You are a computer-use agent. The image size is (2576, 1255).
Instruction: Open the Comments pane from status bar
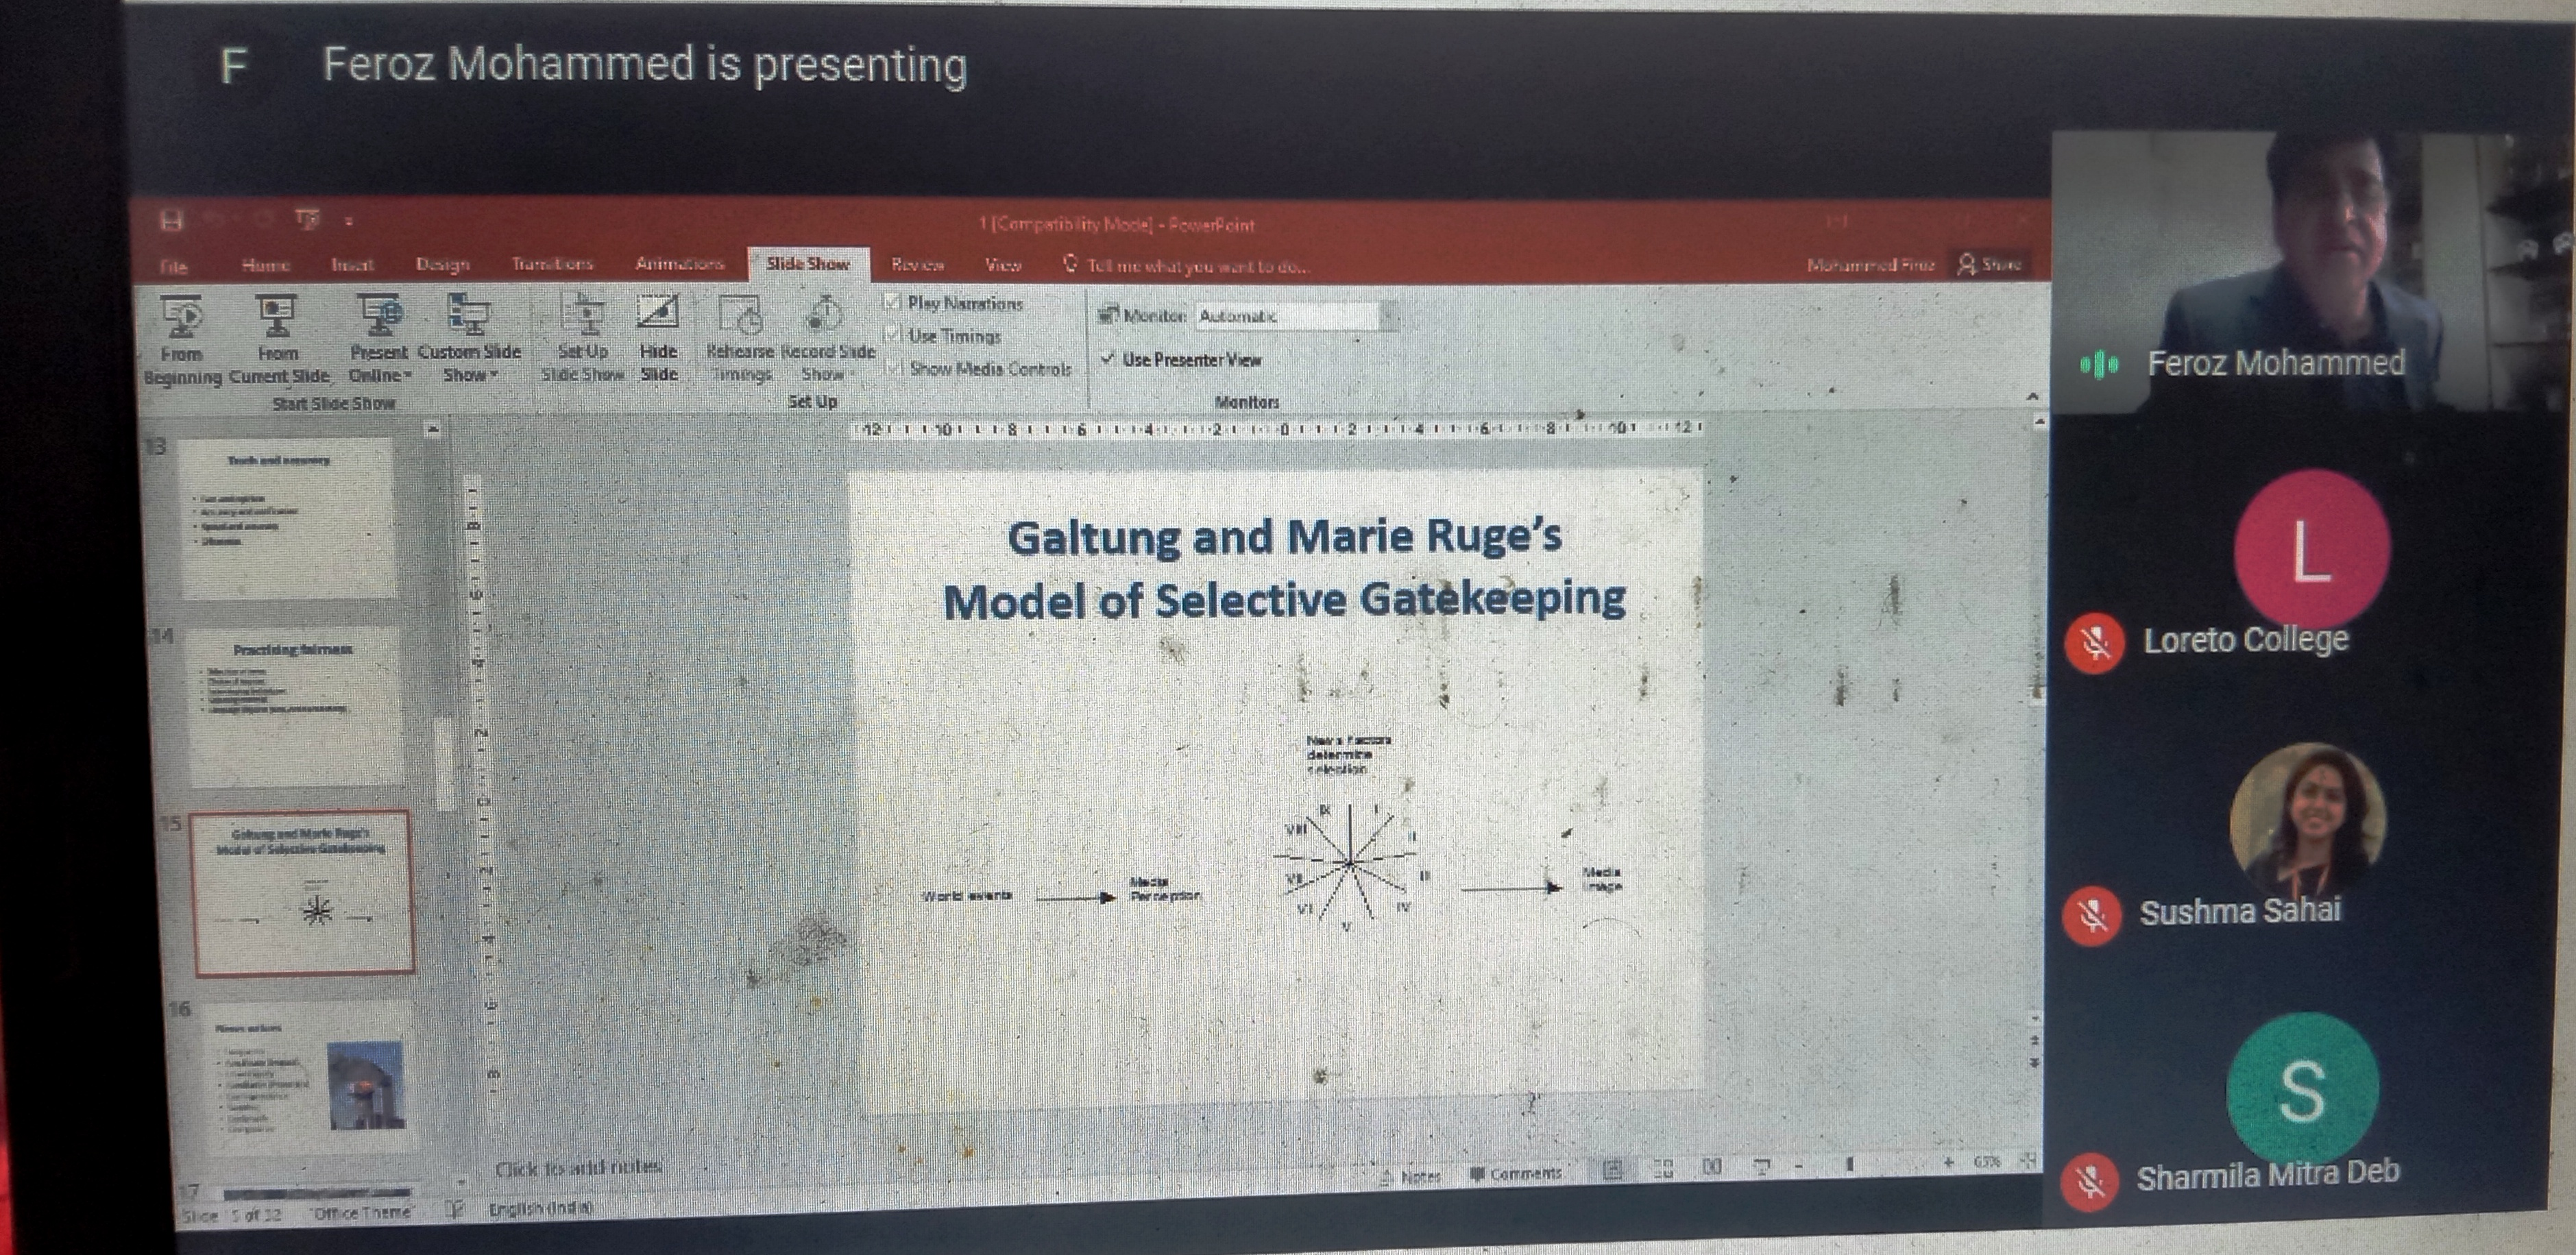1516,1173
